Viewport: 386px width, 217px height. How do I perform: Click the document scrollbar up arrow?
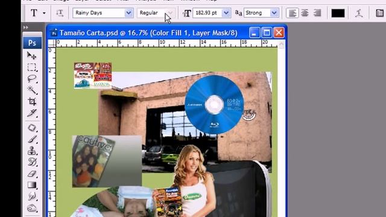coord(282,44)
